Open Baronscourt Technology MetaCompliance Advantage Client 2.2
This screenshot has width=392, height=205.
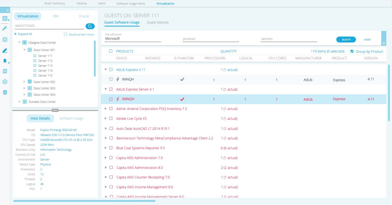[165, 138]
